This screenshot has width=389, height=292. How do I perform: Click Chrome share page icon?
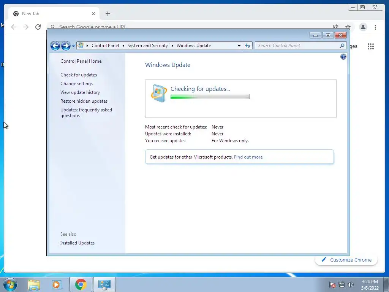pyautogui.click(x=336, y=27)
